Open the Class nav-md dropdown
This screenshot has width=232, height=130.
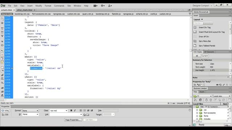(59, 110)
